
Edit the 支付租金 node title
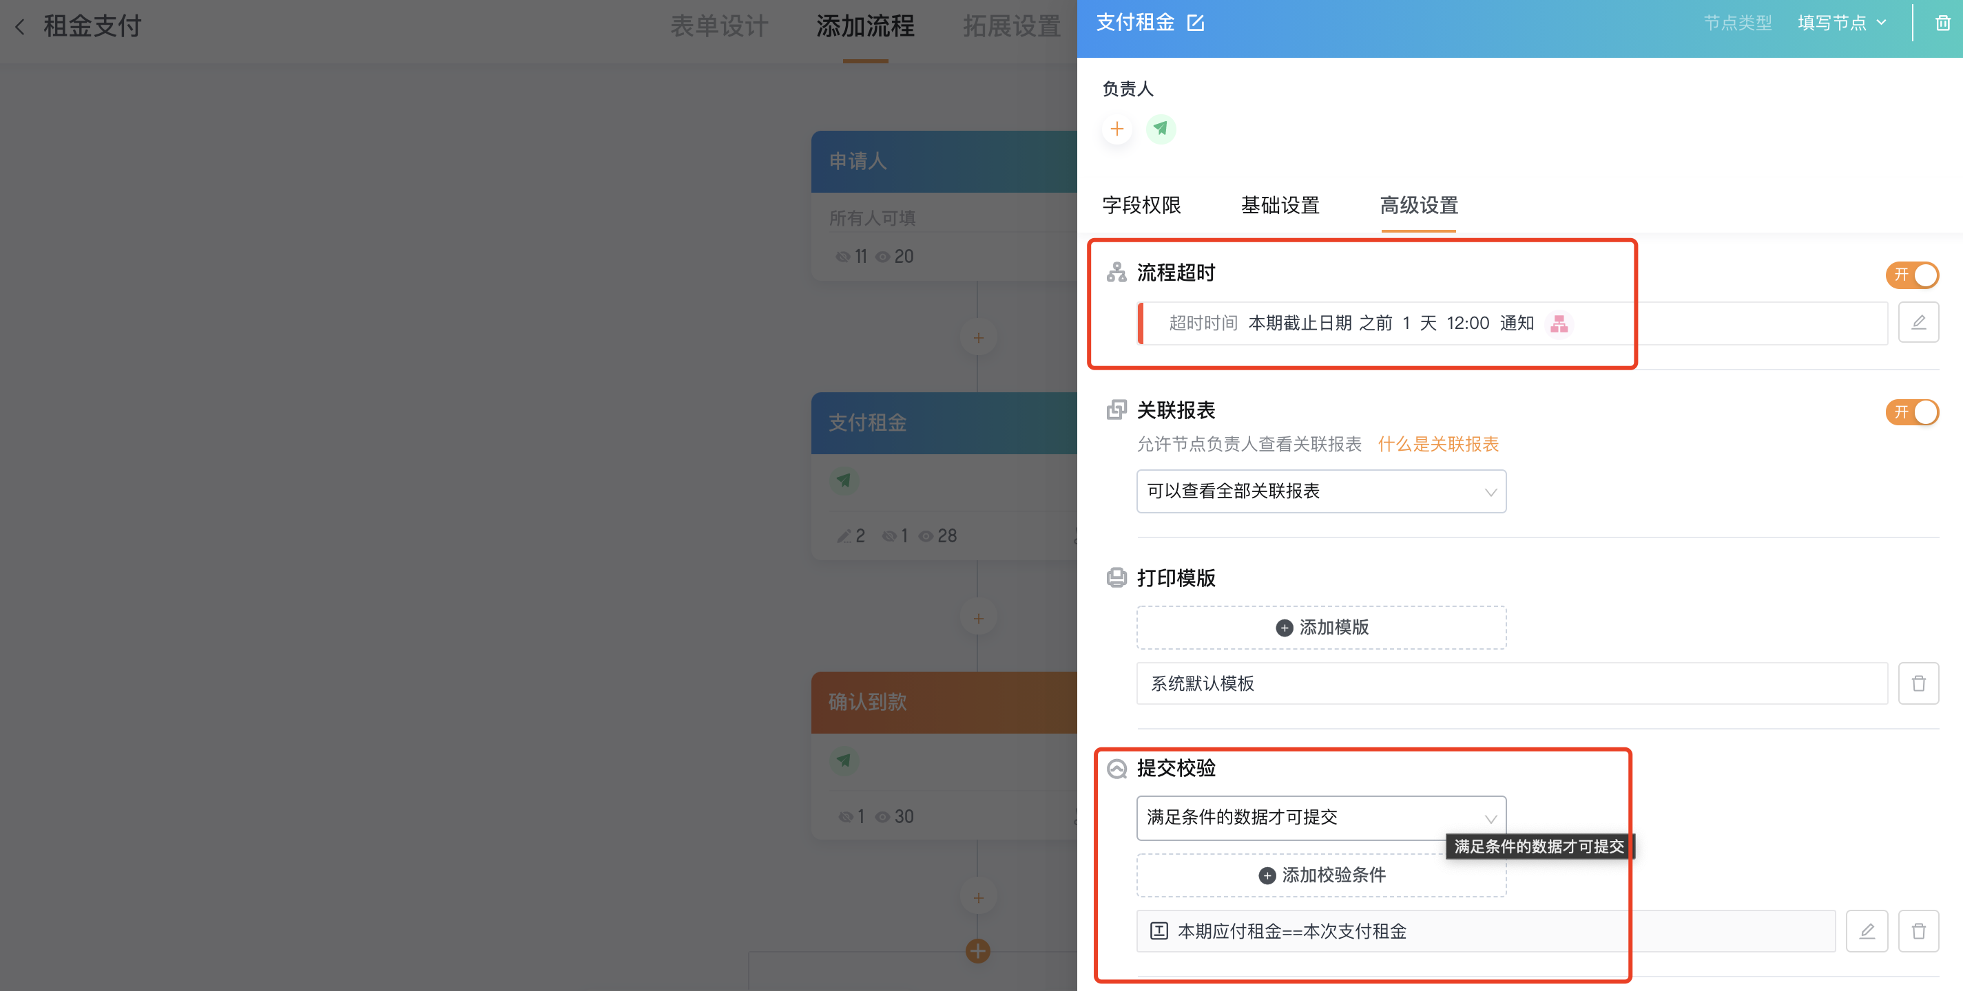(x=1196, y=23)
